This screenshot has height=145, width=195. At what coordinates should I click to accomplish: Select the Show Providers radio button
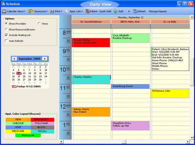(7, 24)
